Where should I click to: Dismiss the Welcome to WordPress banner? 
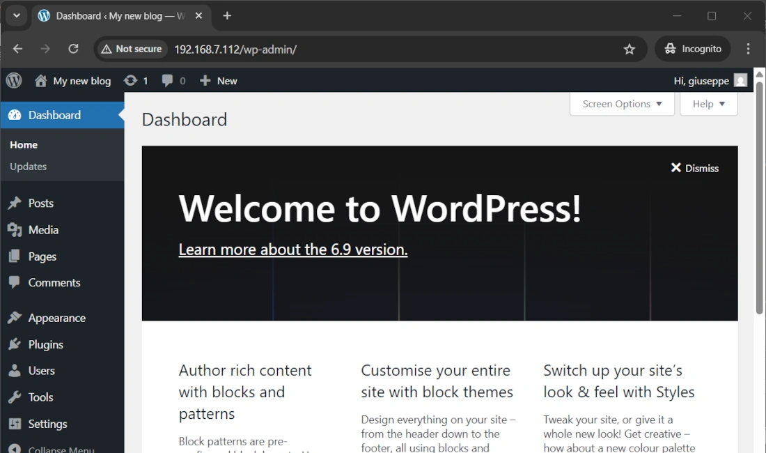pyautogui.click(x=694, y=167)
